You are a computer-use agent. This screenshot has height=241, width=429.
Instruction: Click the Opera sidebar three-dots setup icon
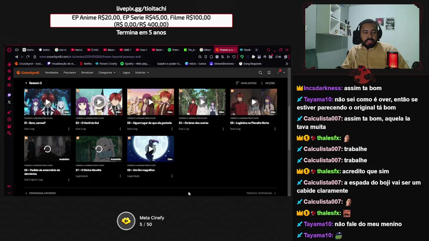(9, 193)
